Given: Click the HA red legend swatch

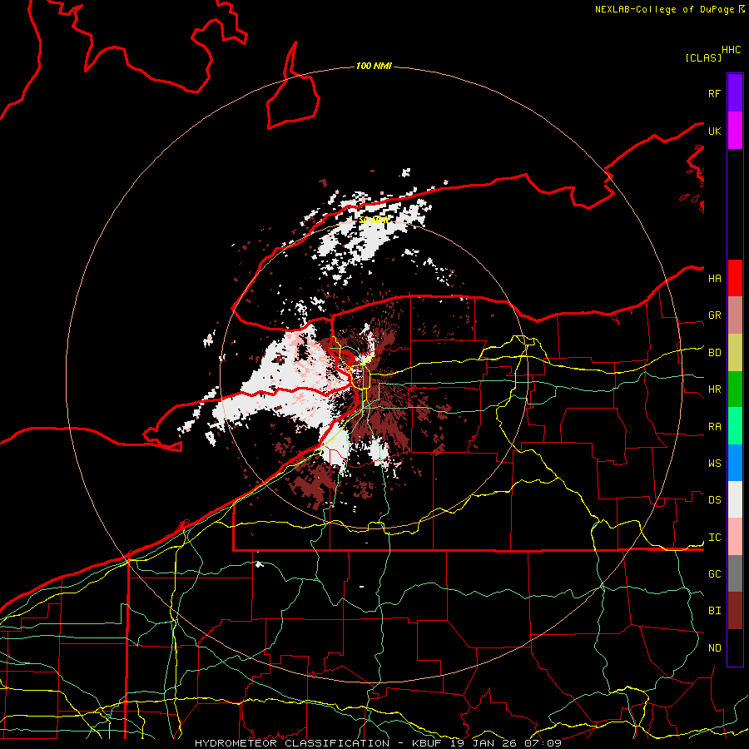Looking at the screenshot, I should pyautogui.click(x=735, y=278).
